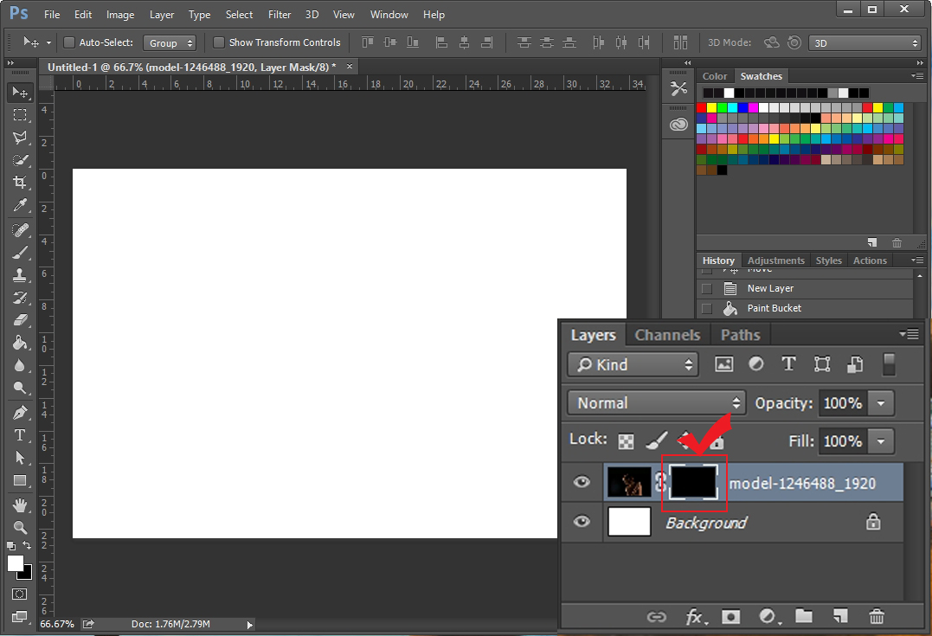This screenshot has height=636, width=932.
Task: Open the Swatches panel flyout menu
Action: click(x=917, y=75)
